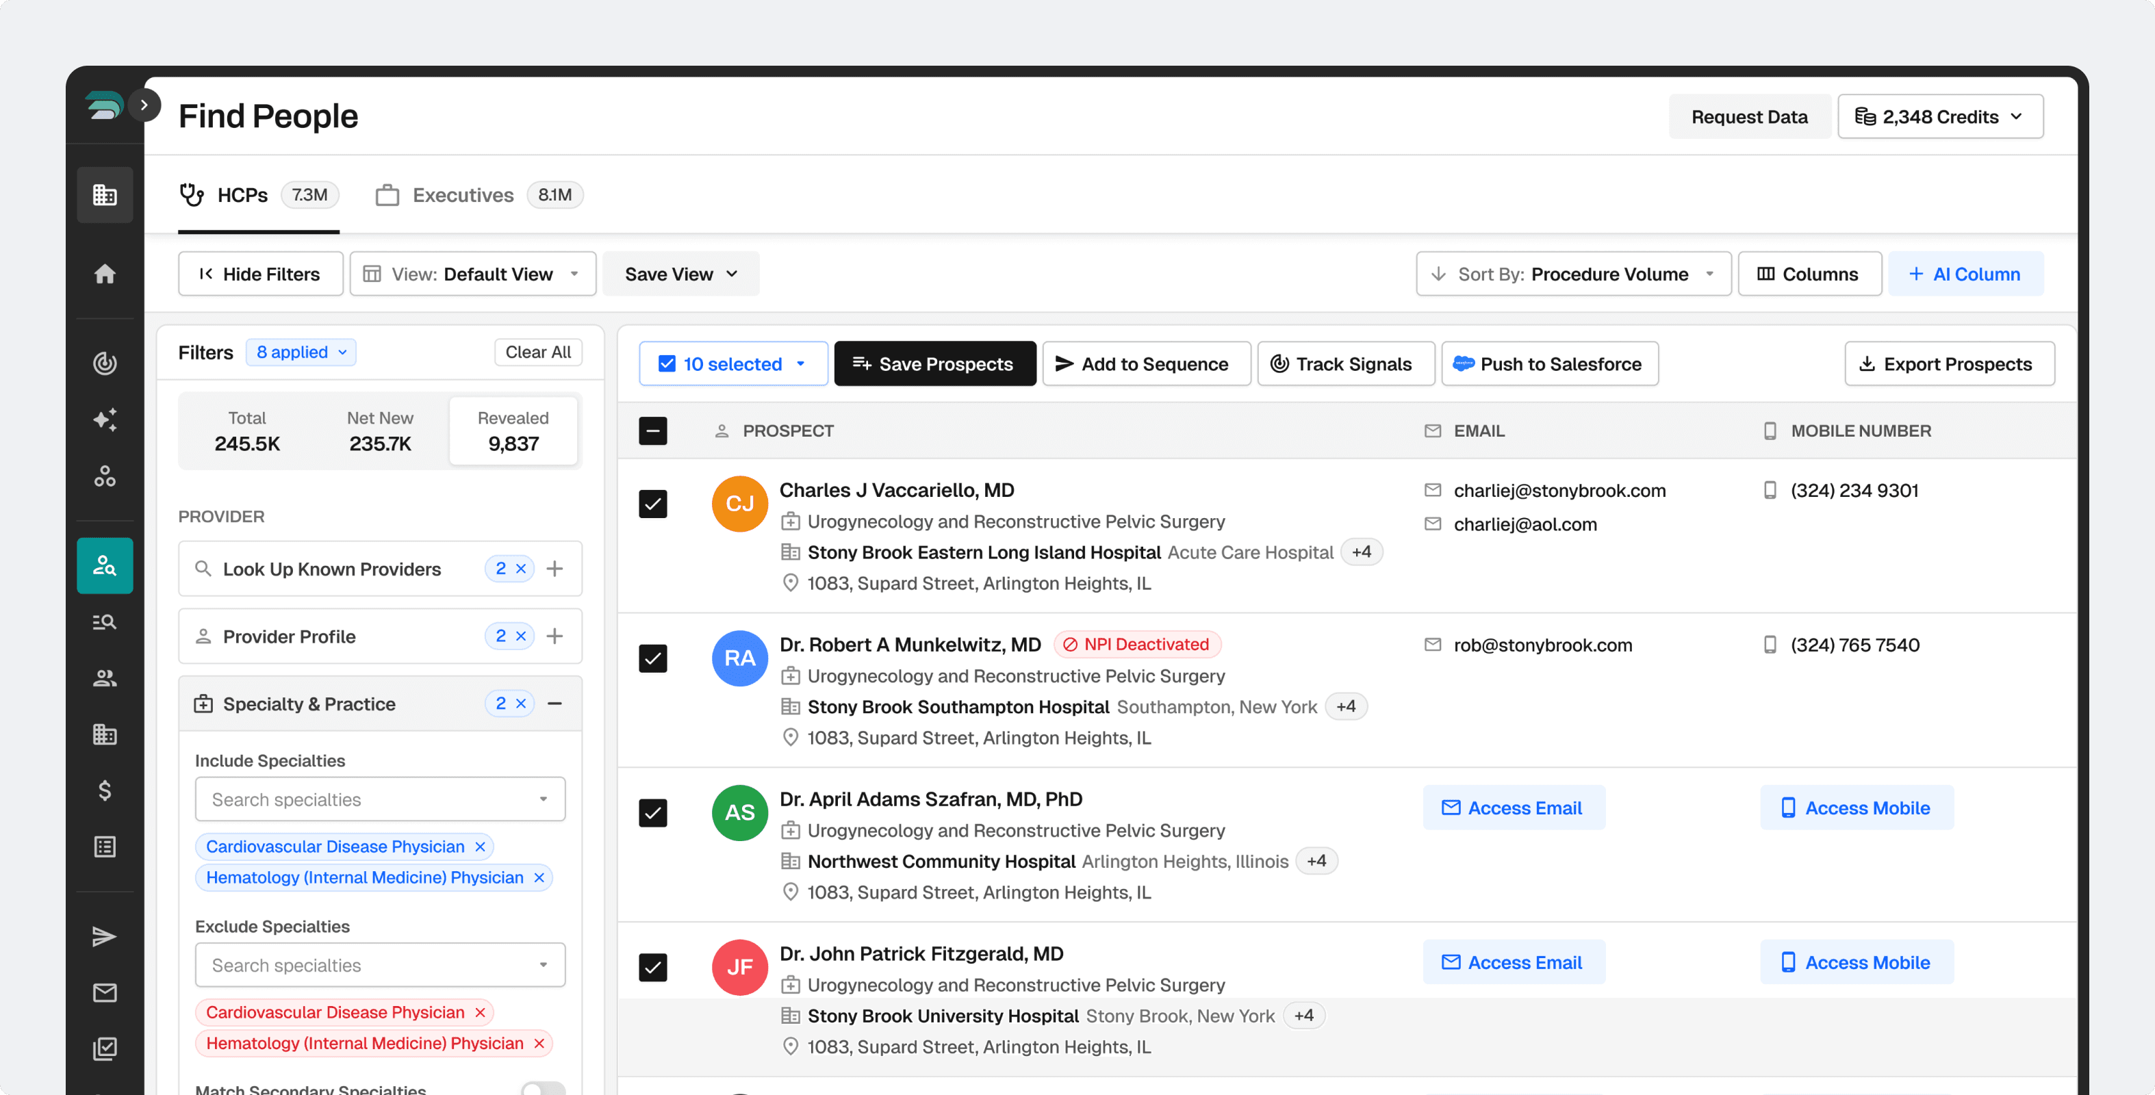The width and height of the screenshot is (2155, 1095).
Task: Select the Revealed count tab
Action: pyautogui.click(x=513, y=430)
